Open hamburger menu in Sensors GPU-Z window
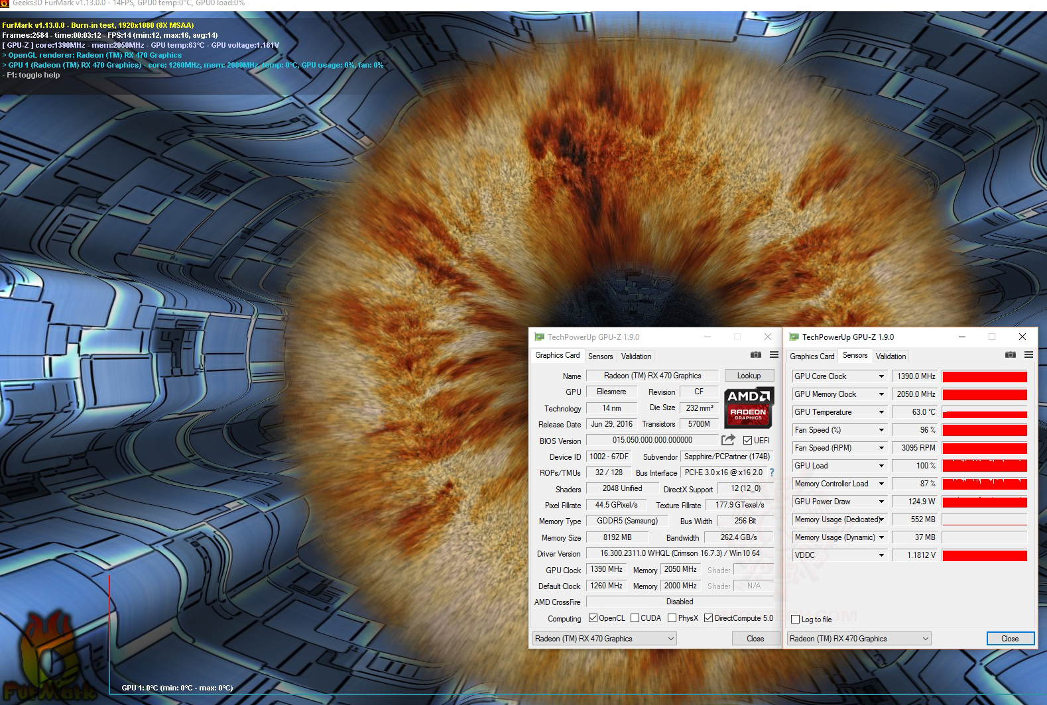The image size is (1047, 705). point(1028,355)
